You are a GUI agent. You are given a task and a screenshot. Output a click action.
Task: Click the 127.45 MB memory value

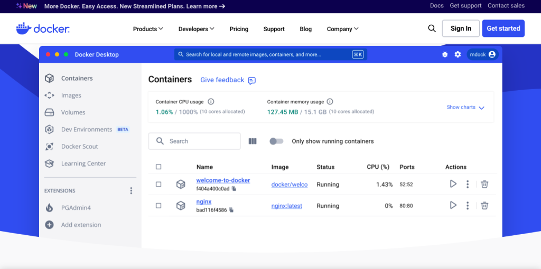pos(283,112)
